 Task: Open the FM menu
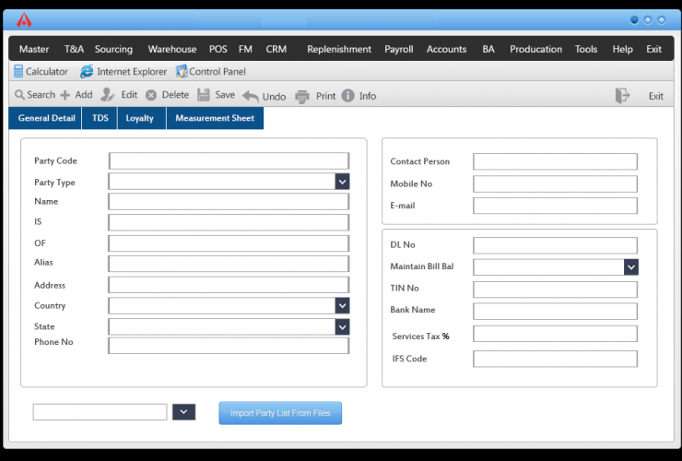point(245,49)
